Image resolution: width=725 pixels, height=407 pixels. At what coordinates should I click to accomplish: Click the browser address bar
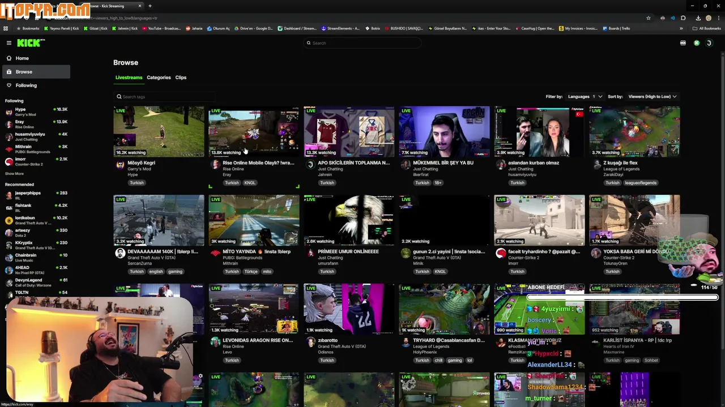point(351,18)
